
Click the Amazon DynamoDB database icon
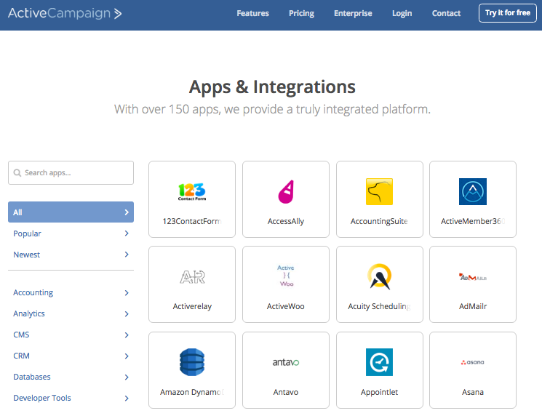coord(192,362)
